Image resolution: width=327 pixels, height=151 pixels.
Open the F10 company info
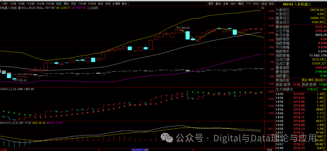tap(248, 4)
